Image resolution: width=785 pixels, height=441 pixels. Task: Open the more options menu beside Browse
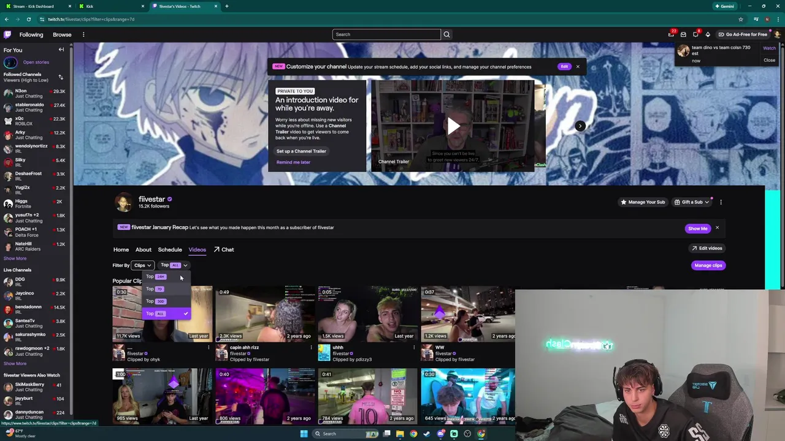pos(83,34)
